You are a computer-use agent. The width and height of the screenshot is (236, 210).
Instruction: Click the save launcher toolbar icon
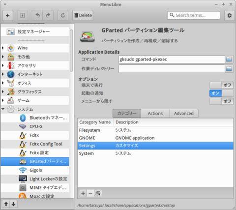(23, 16)
